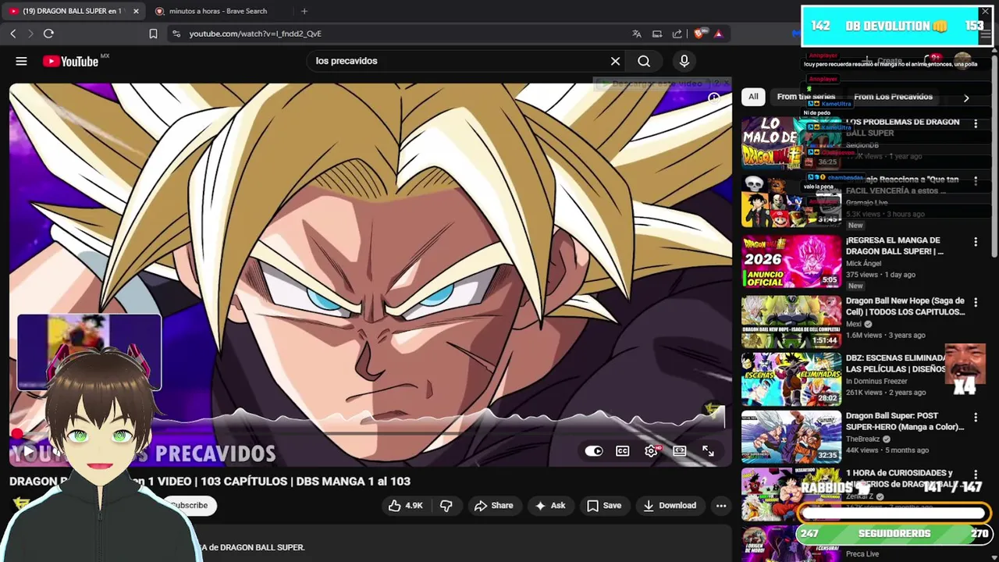Click the address bar URL youtube.com/watch
This screenshot has height=562, width=999.
(255, 34)
